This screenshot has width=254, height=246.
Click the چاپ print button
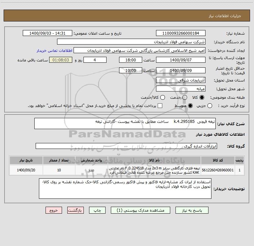(97, 210)
